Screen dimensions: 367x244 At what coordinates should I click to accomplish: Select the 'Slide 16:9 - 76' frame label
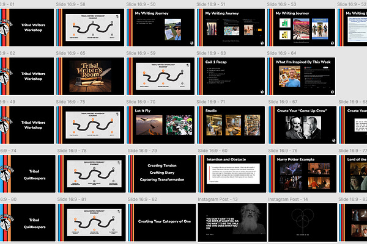(x=283, y=151)
